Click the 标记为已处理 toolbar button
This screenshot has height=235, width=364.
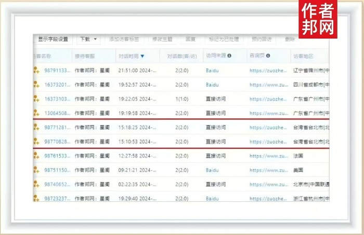(x=224, y=39)
